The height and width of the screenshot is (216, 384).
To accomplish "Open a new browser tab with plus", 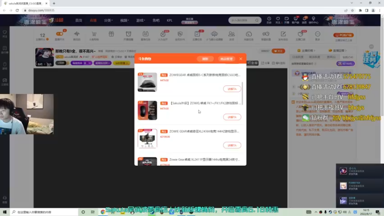I will point(54,3).
